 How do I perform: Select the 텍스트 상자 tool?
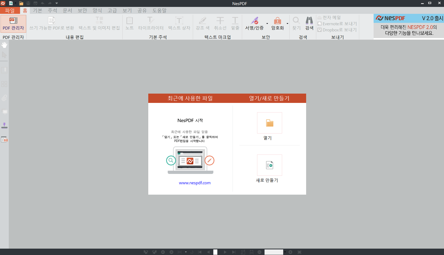tap(179, 24)
